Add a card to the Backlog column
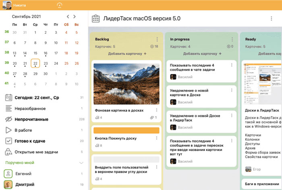The image size is (282, 190). pyautogui.click(x=127, y=53)
